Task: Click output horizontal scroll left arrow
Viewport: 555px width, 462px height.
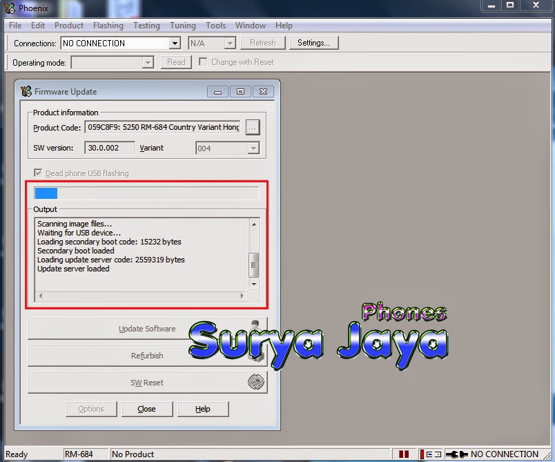Action: tap(41, 296)
